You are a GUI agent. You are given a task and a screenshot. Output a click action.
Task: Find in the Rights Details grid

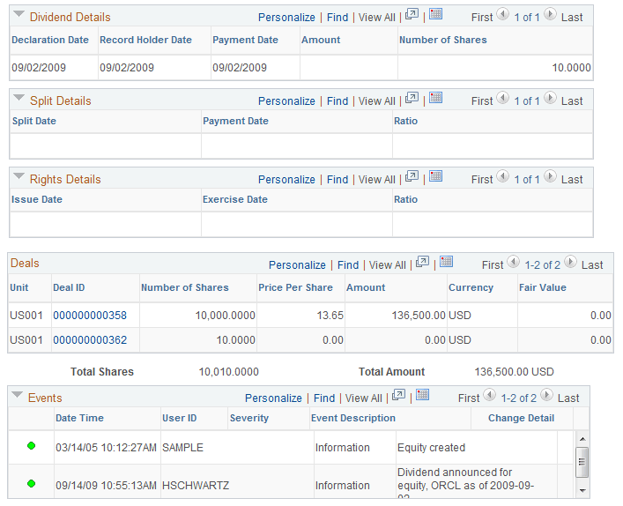click(x=337, y=179)
